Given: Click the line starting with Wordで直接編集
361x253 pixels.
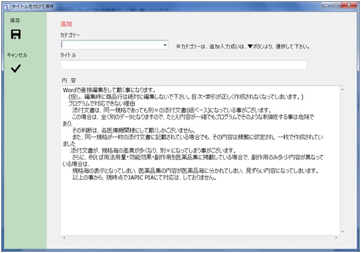Looking at the screenshot, I should click(x=109, y=90).
